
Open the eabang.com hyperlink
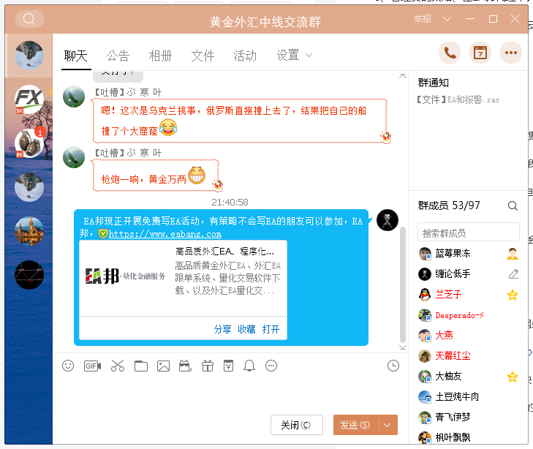tap(165, 234)
